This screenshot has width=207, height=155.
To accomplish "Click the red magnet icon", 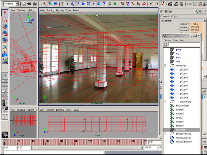I will pos(144,4).
